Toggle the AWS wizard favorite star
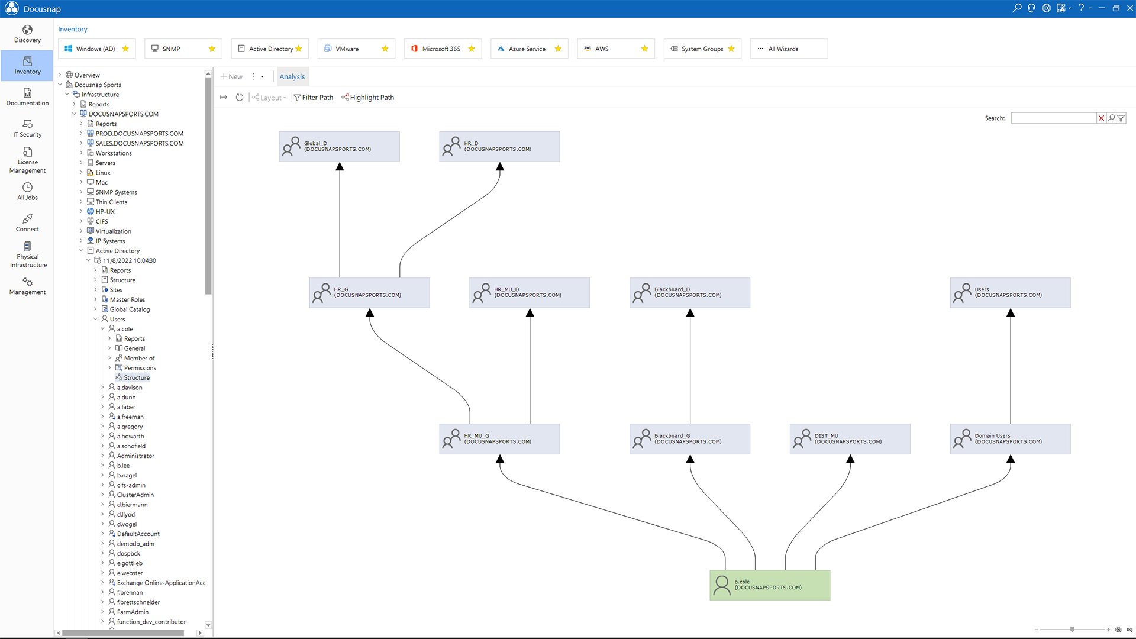This screenshot has height=639, width=1136. tap(644, 49)
